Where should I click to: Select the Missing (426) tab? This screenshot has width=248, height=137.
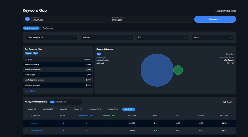tap(48, 109)
